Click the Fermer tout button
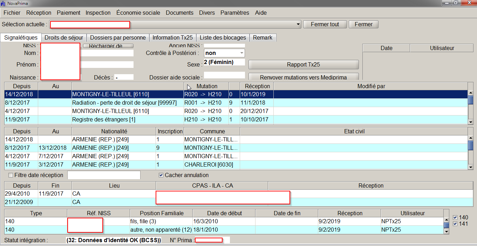 click(325, 24)
